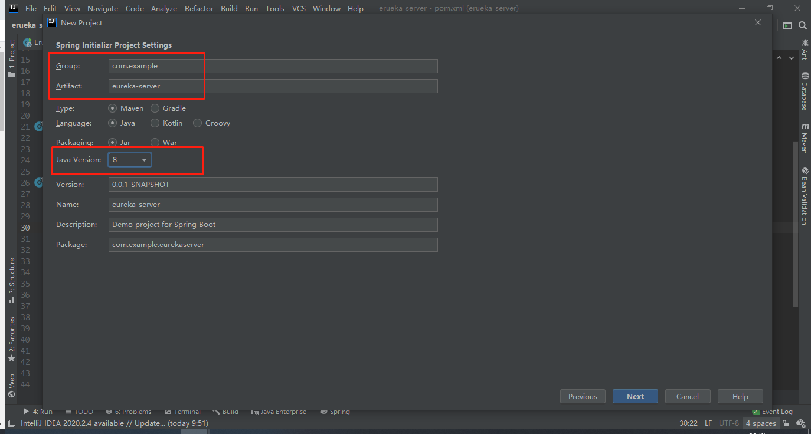Click the Help button in dialog
Image resolution: width=811 pixels, height=434 pixels.
[740, 396]
